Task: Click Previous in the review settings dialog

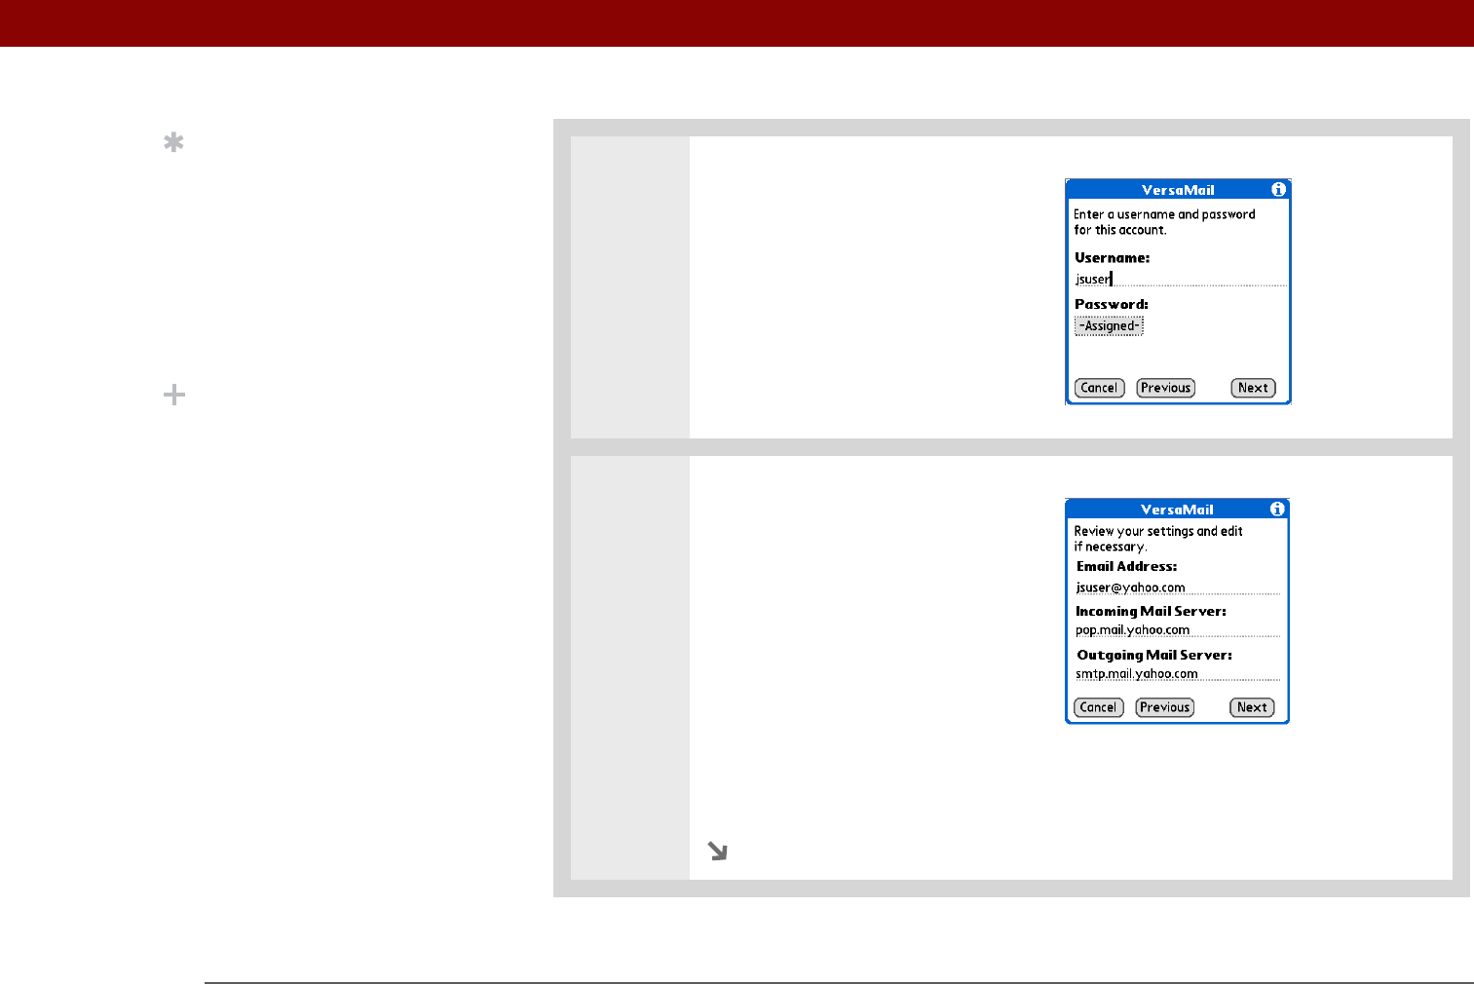Action: (x=1164, y=707)
